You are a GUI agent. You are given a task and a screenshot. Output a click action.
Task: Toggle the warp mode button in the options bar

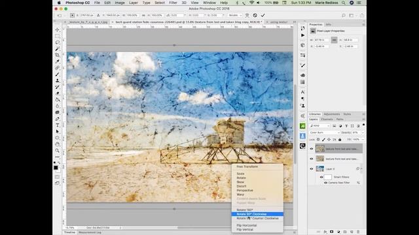point(247,16)
